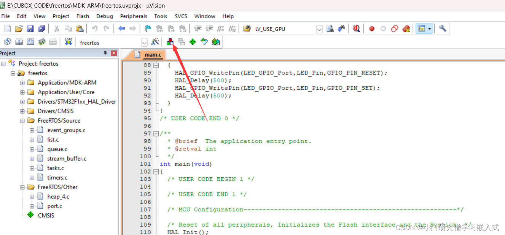This screenshot has height=235, width=505.
Task: Navigate backwards with the blue left arrow
Action: coord(121,28)
